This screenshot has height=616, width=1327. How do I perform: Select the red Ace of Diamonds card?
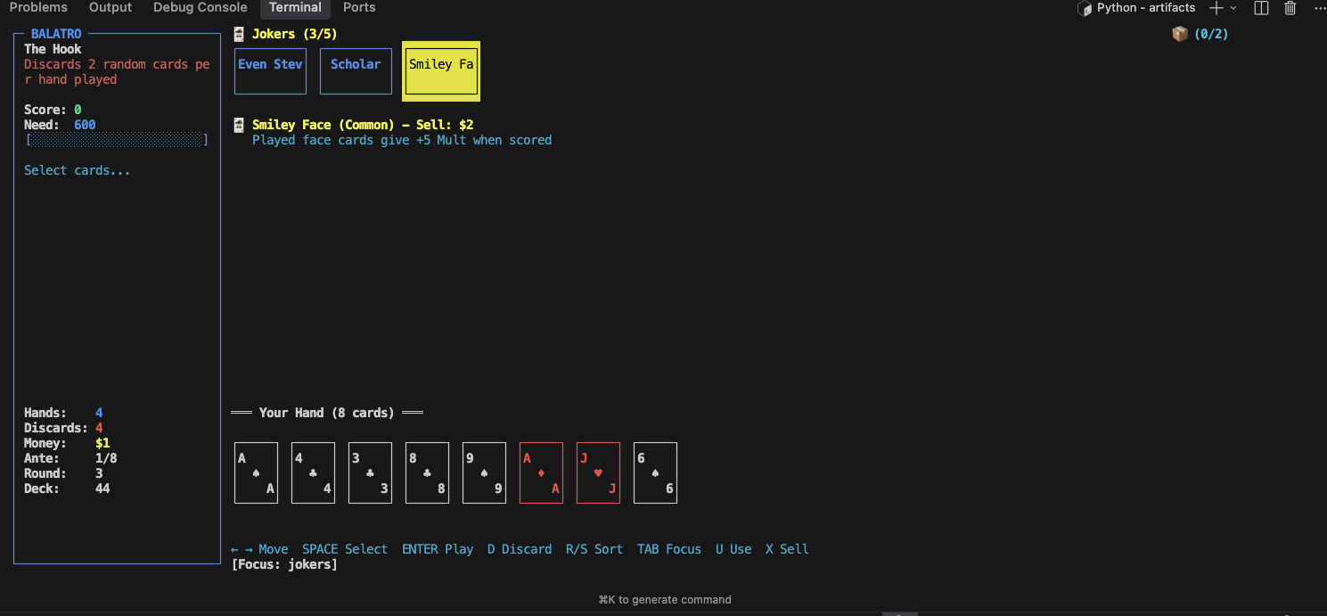click(x=541, y=472)
